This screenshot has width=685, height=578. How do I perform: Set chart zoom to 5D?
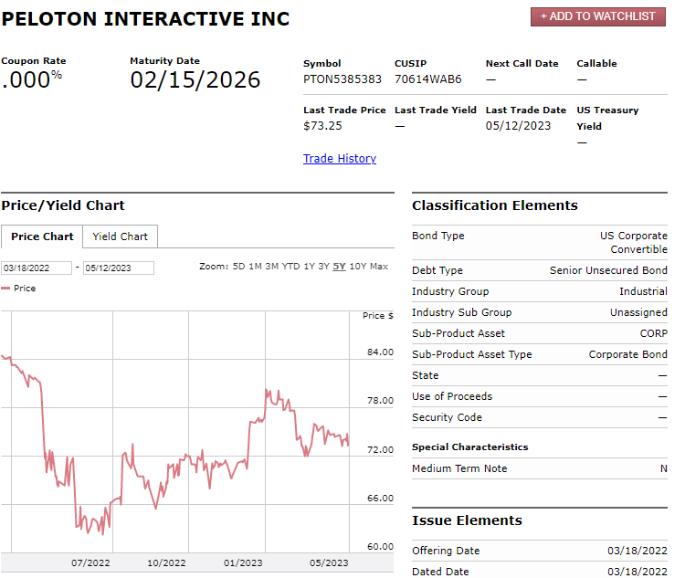[238, 267]
